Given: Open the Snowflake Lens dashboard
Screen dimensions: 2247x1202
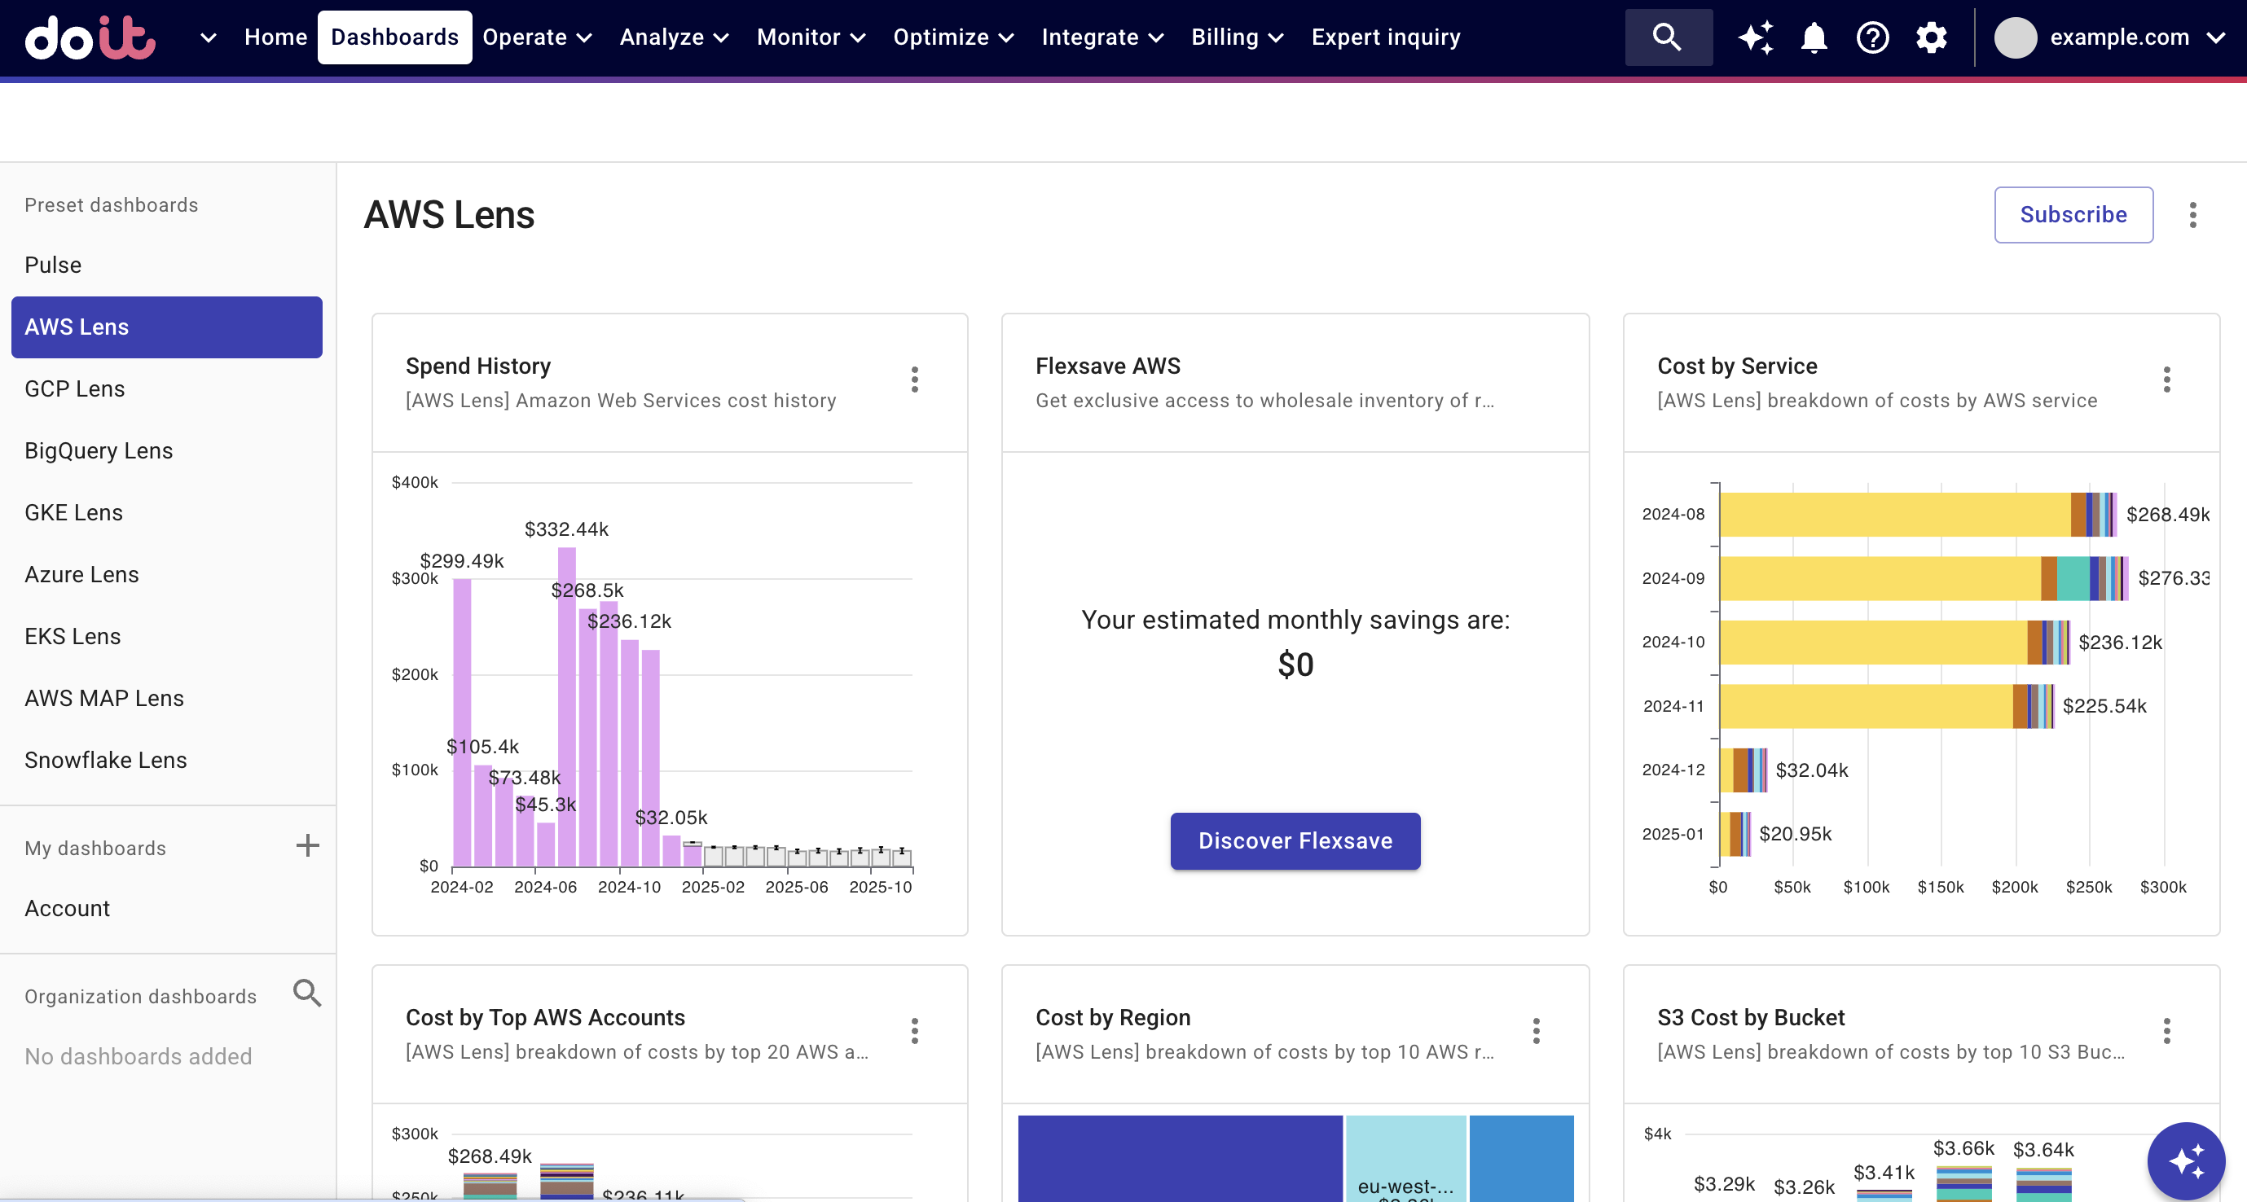Looking at the screenshot, I should click(166, 760).
